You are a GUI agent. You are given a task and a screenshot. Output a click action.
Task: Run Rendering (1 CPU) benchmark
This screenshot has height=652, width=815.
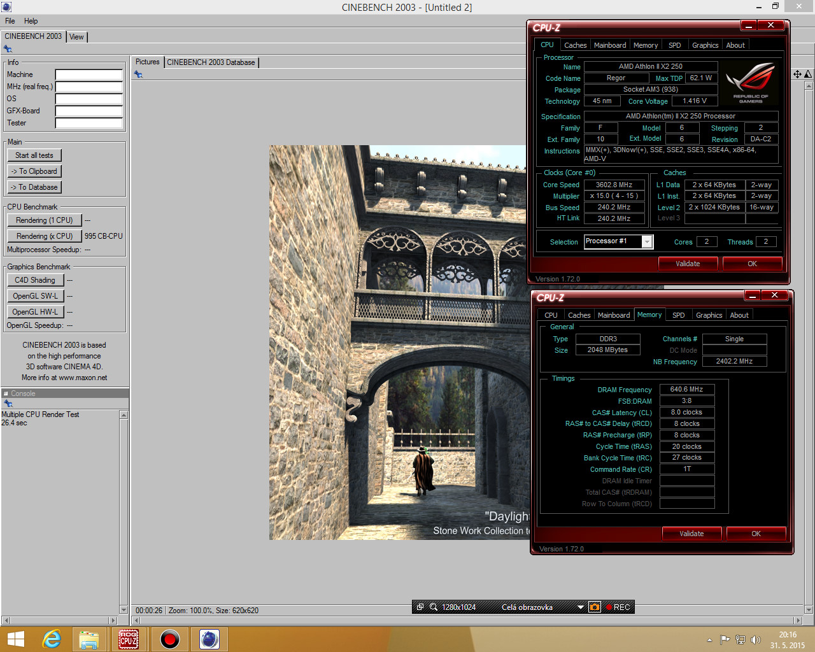pyautogui.click(x=45, y=220)
